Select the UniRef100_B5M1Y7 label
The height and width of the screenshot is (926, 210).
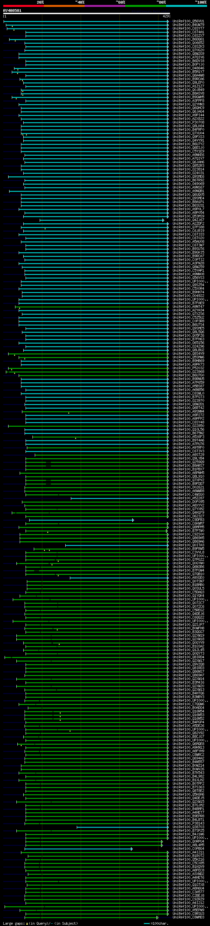point(188,72)
